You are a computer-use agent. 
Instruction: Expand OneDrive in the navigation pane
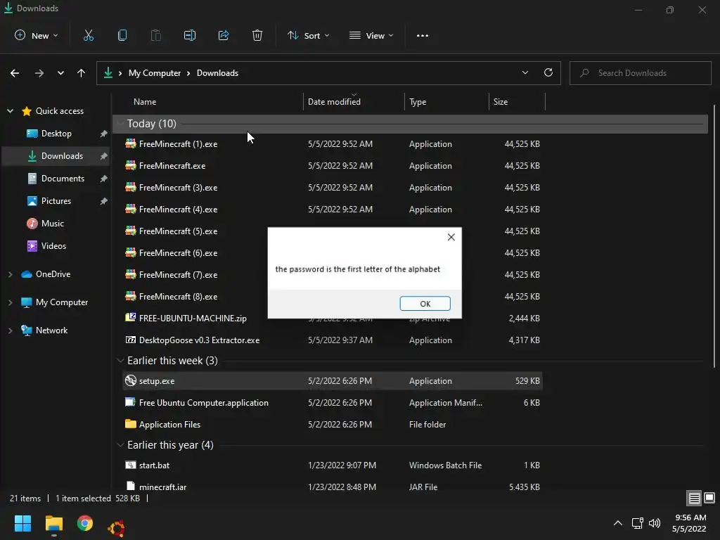tap(10, 274)
